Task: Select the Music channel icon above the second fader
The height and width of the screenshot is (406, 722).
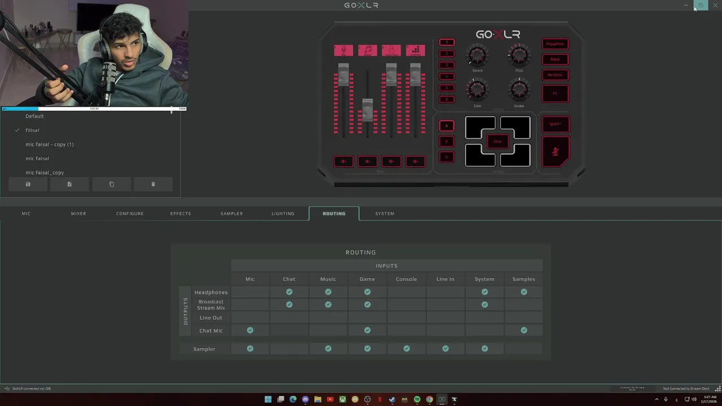Action: click(x=367, y=51)
